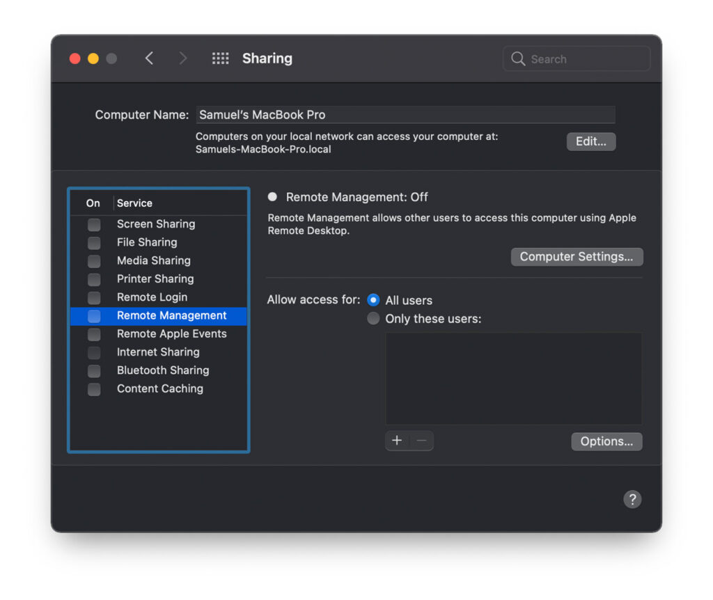Open Computer Settings
The height and width of the screenshot is (600, 713).
577,256
